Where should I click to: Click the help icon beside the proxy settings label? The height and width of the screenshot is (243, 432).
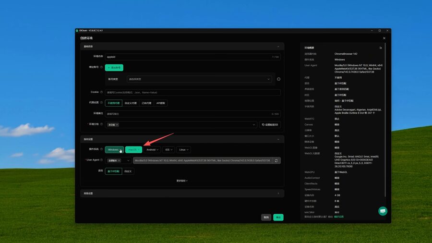tap(101, 102)
